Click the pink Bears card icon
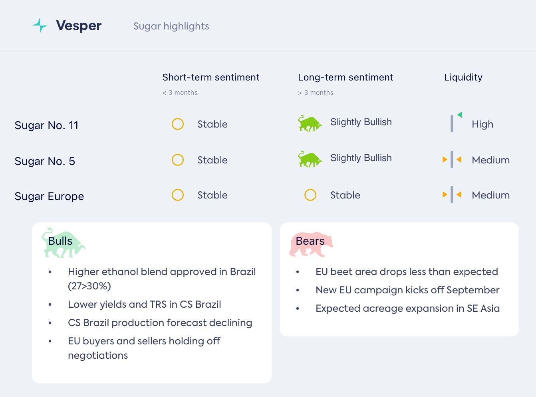 pyautogui.click(x=311, y=244)
